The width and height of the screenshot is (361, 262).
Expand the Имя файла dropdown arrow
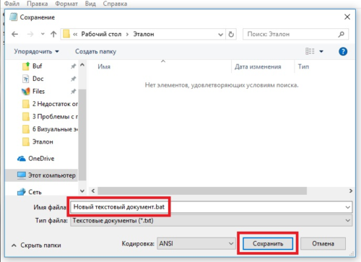coord(348,207)
